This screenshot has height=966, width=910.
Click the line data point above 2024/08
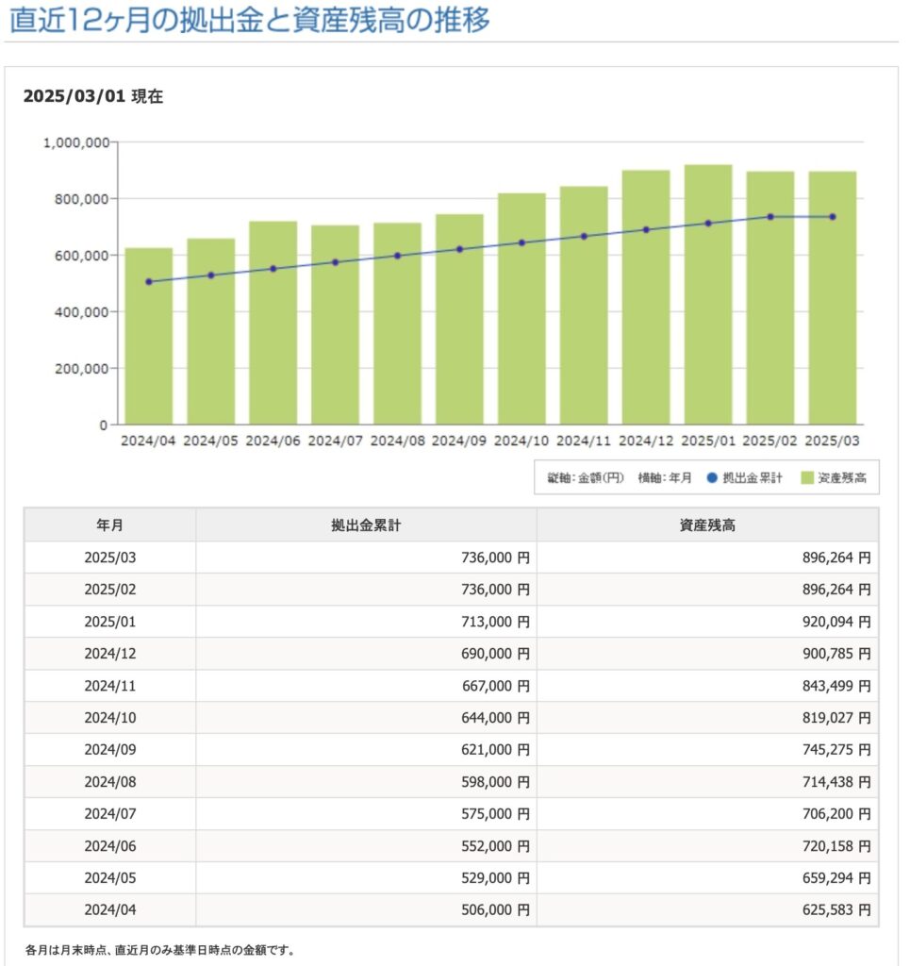pos(397,256)
